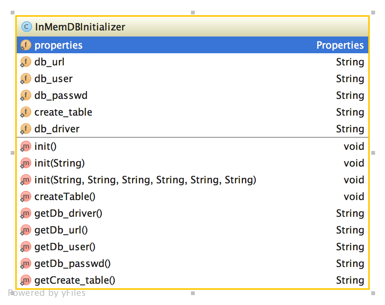Select the getDb_url() method name
385x305 pixels.
coord(61,230)
